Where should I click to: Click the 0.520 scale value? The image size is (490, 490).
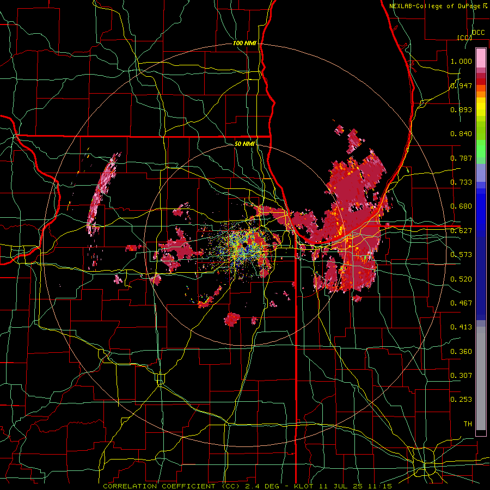click(x=461, y=279)
